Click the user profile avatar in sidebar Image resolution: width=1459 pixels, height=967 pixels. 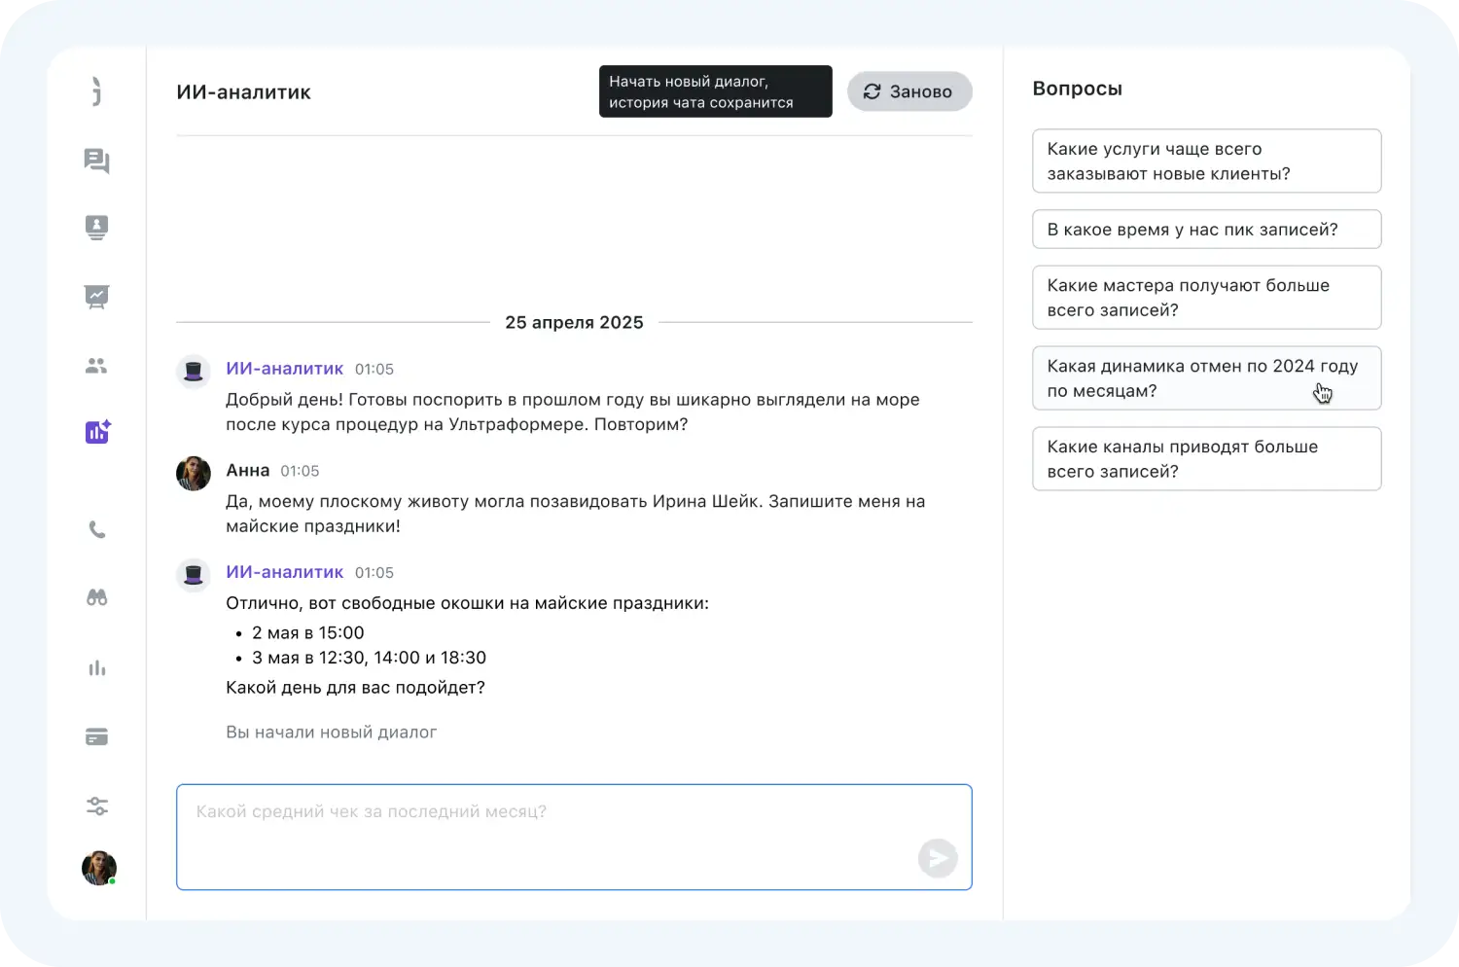tap(98, 868)
